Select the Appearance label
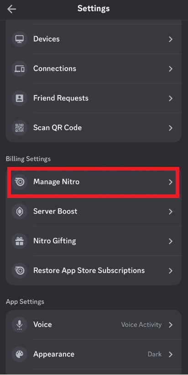Image resolution: width=188 pixels, height=375 pixels. tap(54, 354)
